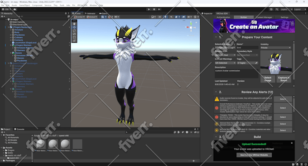Viewport: 308px width, 166px height.
Task: Click the undo history icon
Action: tap(271, 9)
